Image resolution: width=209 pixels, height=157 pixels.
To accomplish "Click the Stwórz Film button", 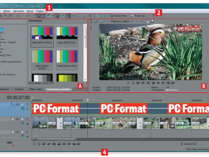I will pos(118,16).
